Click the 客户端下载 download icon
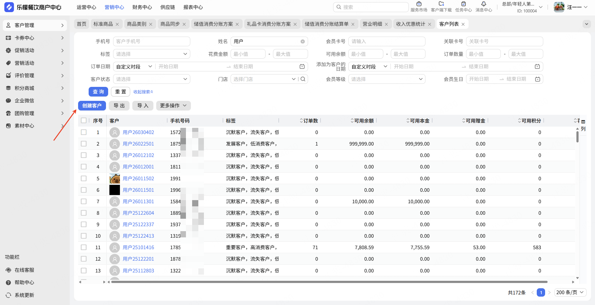The height and width of the screenshot is (305, 595). point(441,4)
